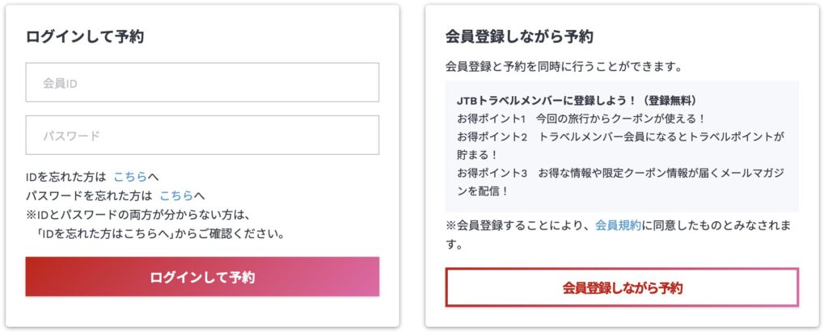Click the 「IDを忘れた方はこちらへ」からご確認ください line

160,234
